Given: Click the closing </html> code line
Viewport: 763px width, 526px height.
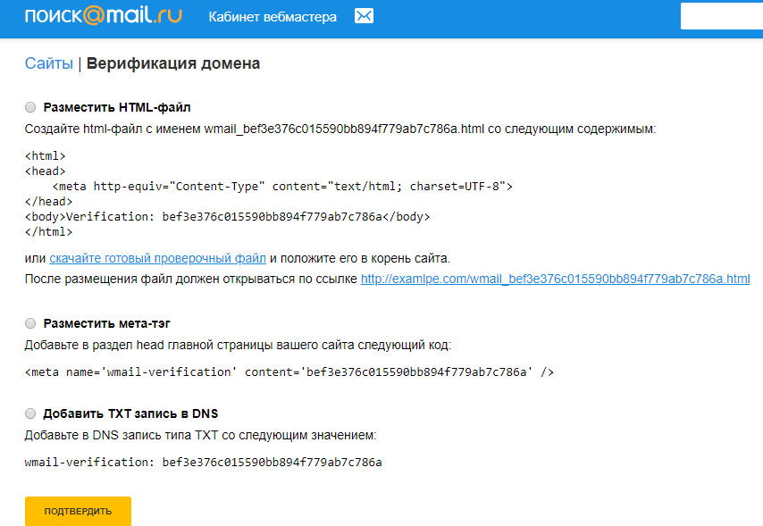Looking at the screenshot, I should tap(48, 231).
